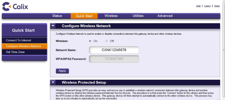Click the page vertical scrollbar handle
Screen dimensions: 225x100
click(x=224, y=50)
